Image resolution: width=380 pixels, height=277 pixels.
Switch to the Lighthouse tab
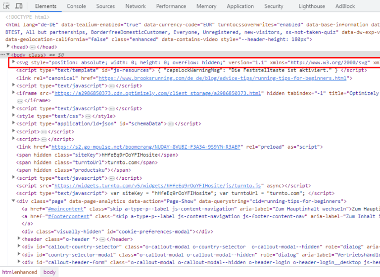pos(312,6)
